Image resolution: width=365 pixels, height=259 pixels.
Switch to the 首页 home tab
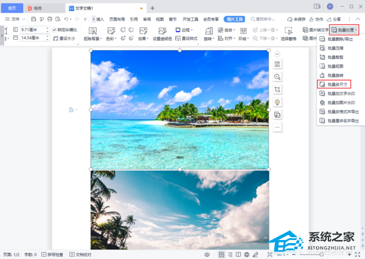click(12, 8)
